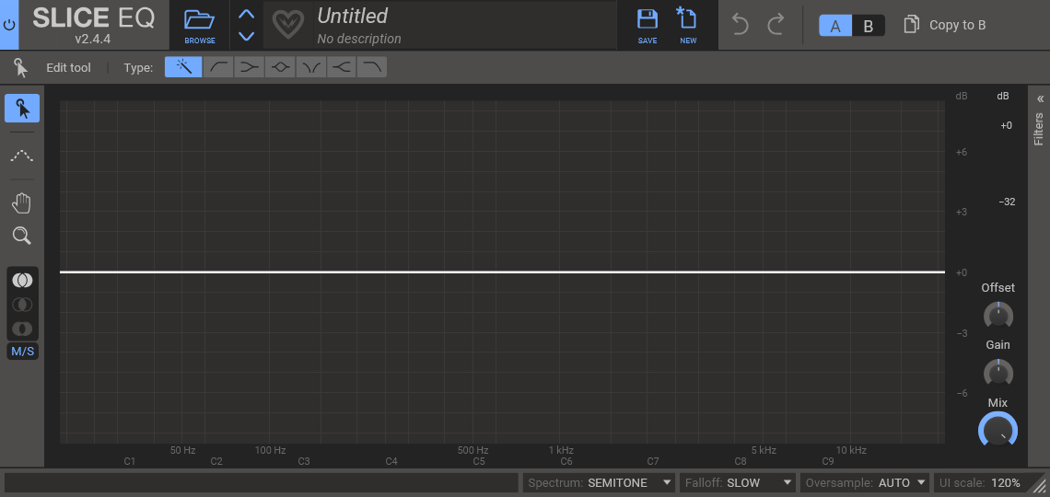This screenshot has height=497, width=1050.
Task: Open the preset browser folder
Action: pos(199,25)
